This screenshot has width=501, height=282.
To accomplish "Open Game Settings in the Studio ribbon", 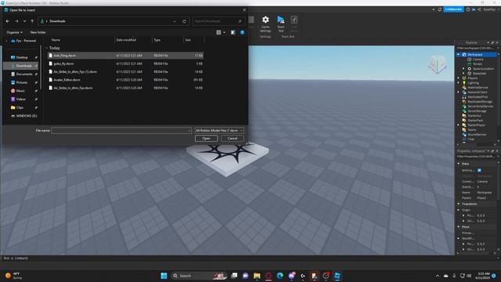I will (x=265, y=23).
